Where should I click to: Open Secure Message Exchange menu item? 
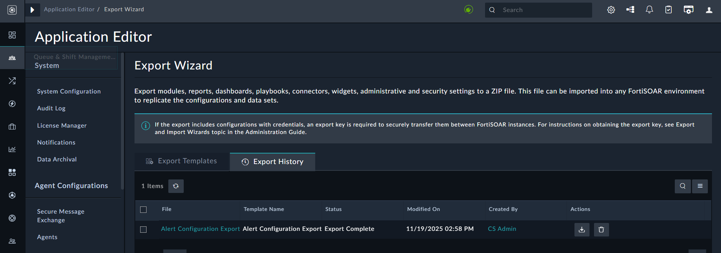60,216
